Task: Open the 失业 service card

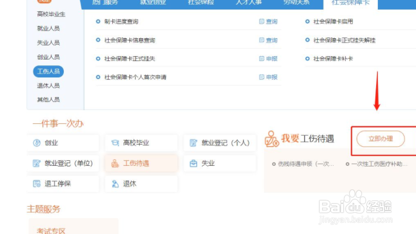Action: pyautogui.click(x=220, y=163)
